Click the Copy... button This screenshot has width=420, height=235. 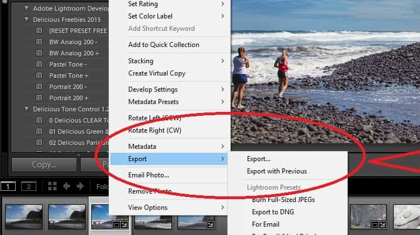tap(44, 164)
